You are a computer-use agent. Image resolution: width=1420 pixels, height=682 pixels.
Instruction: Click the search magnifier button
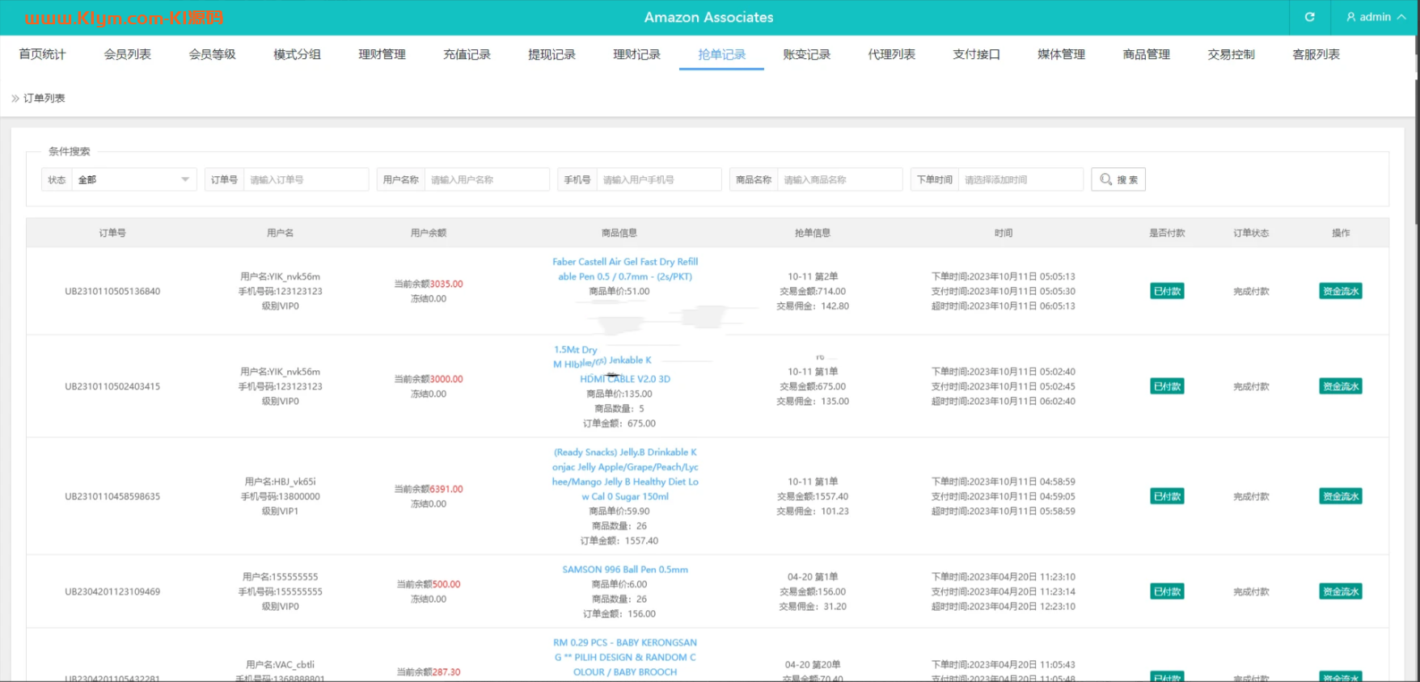coord(1118,179)
